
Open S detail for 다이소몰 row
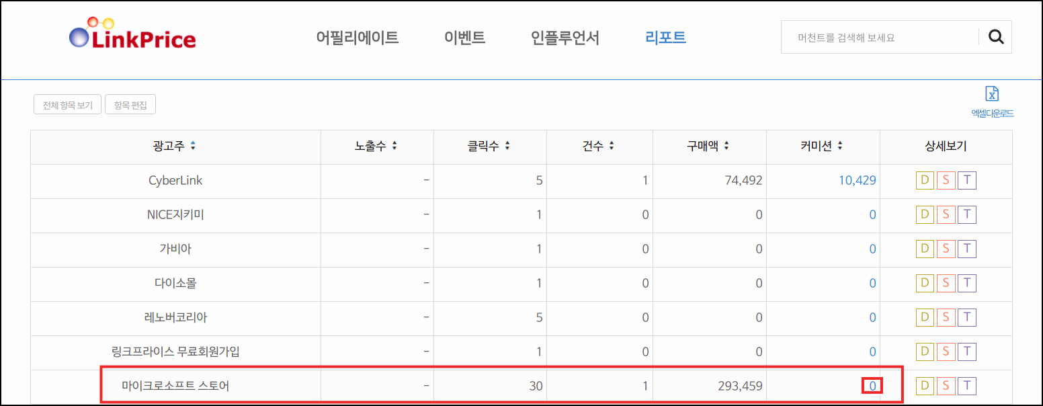pyautogui.click(x=946, y=283)
